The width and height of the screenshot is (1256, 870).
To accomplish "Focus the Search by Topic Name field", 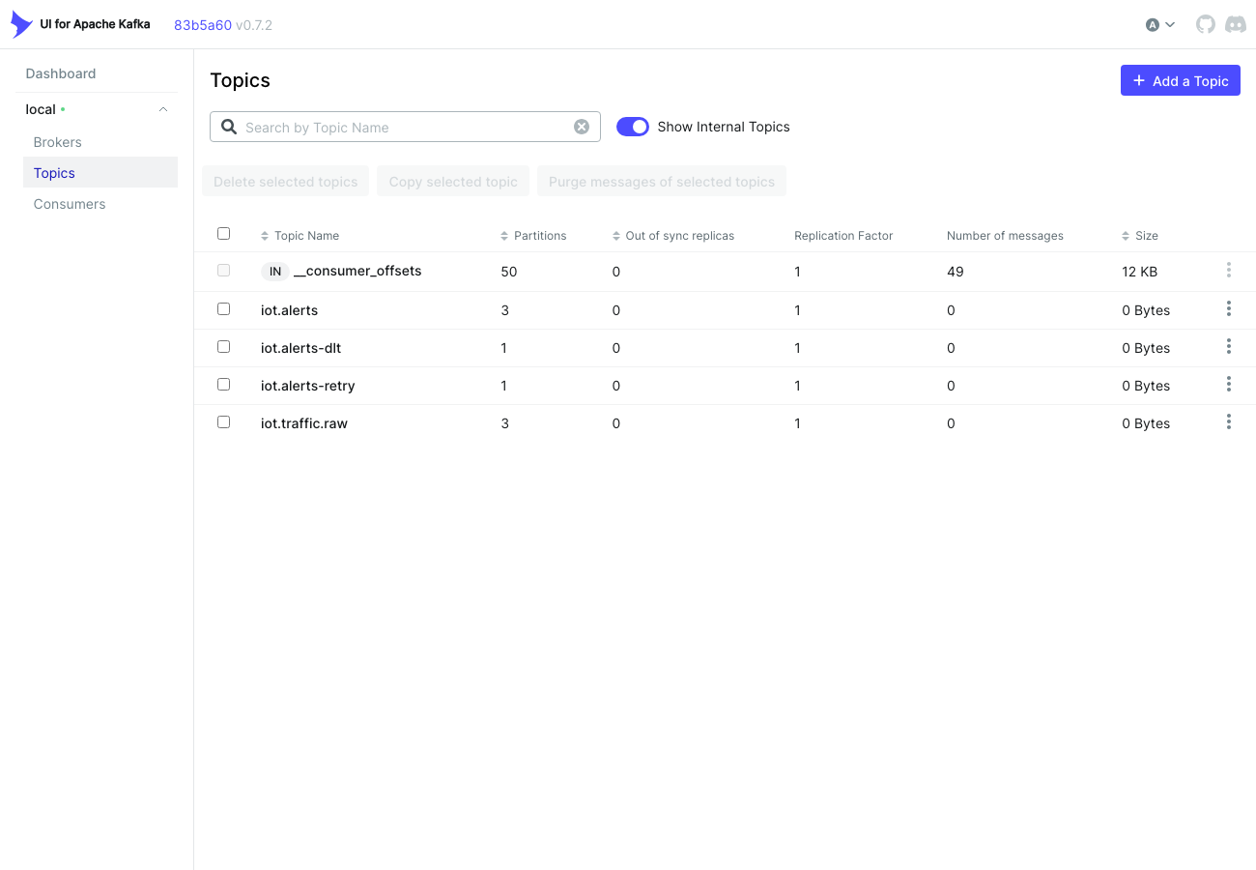I will click(405, 127).
